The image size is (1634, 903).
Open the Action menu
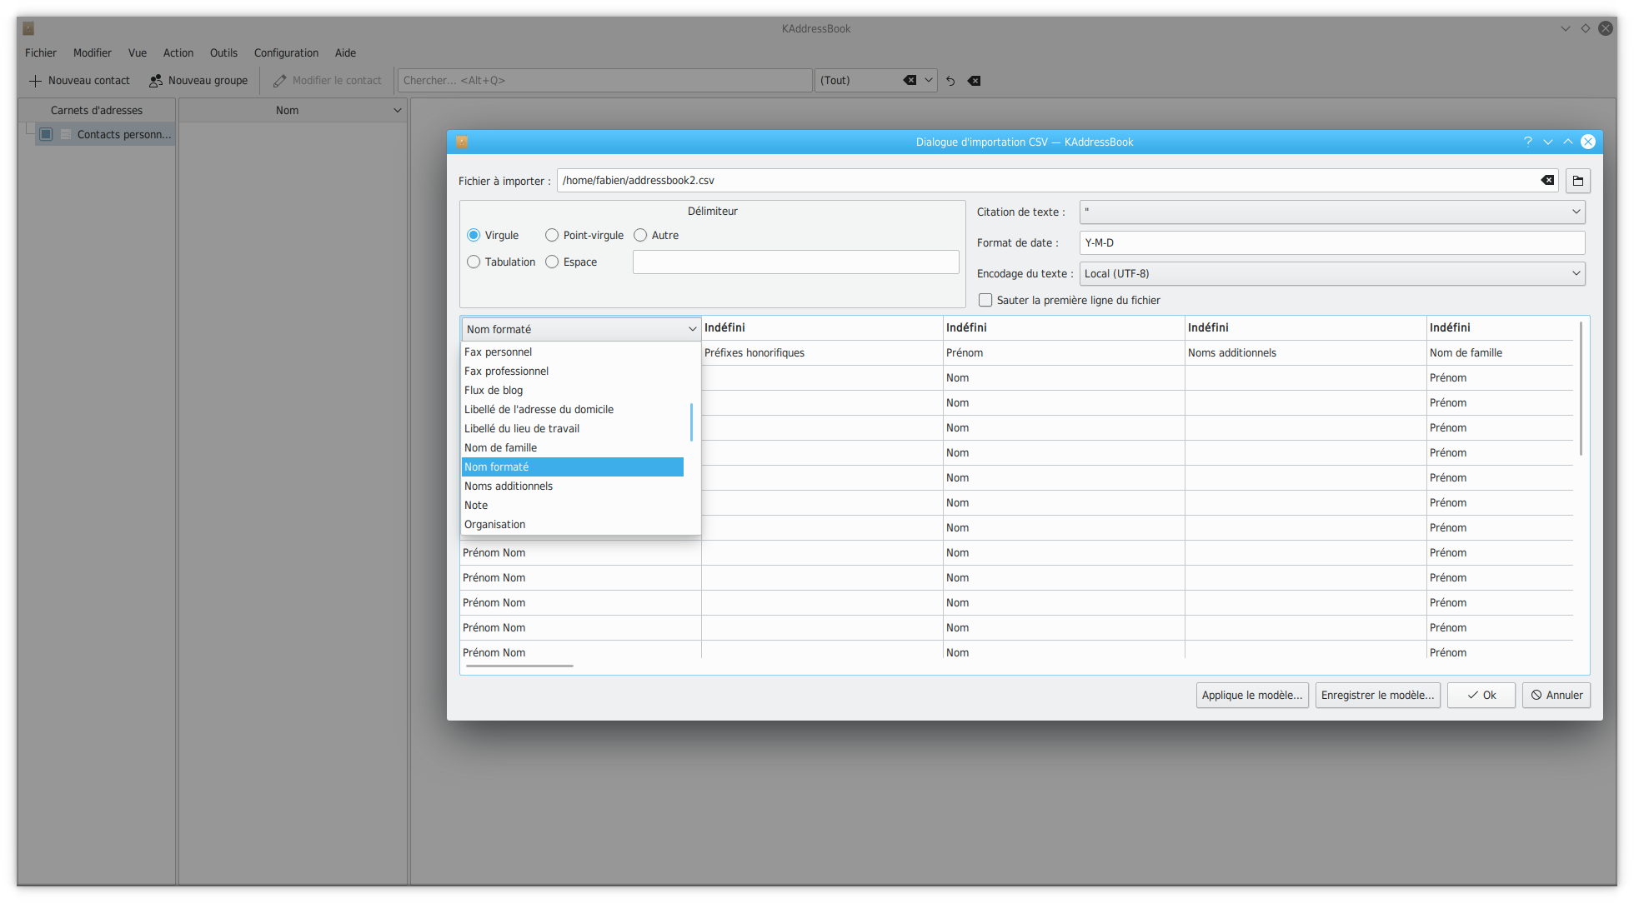(x=178, y=52)
